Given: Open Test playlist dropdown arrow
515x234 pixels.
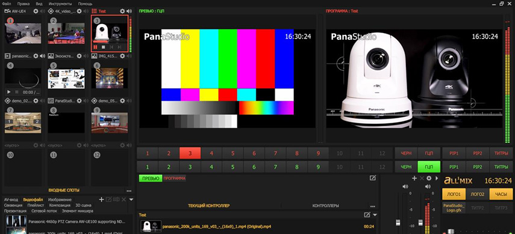Looking at the screenshot, I should pos(375,215).
